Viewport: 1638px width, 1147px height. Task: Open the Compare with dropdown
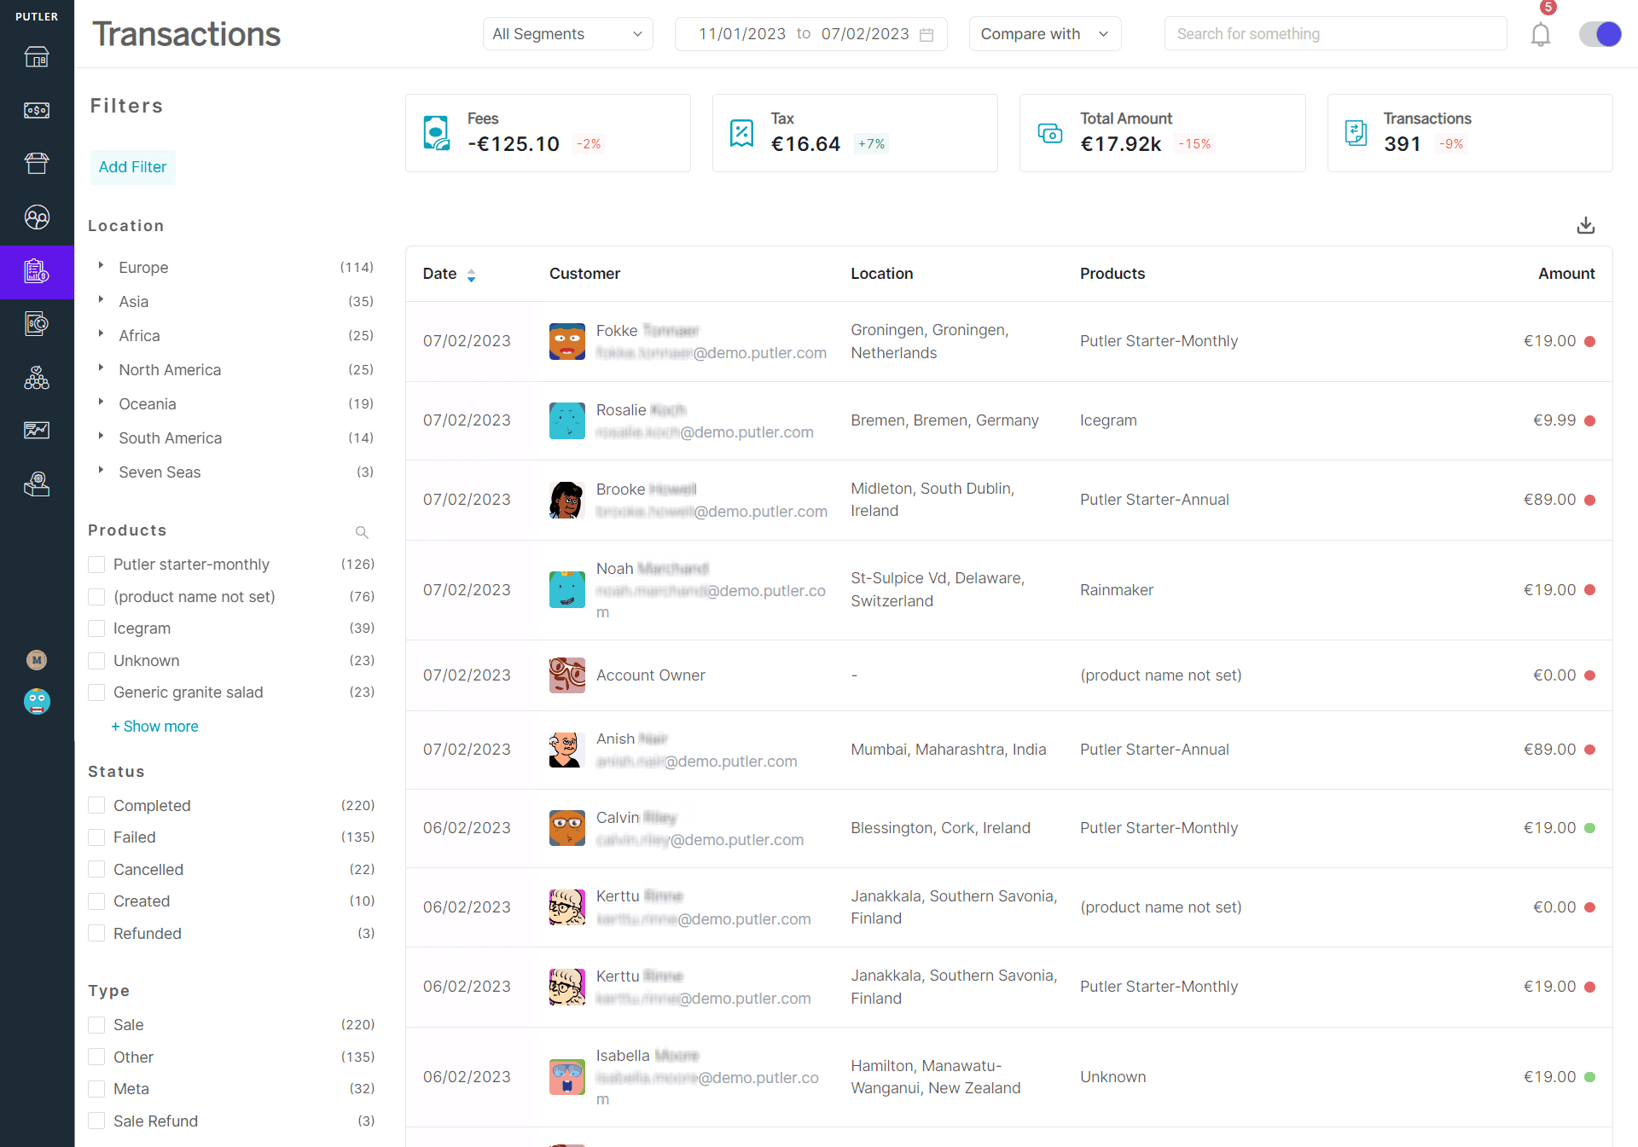click(1045, 34)
